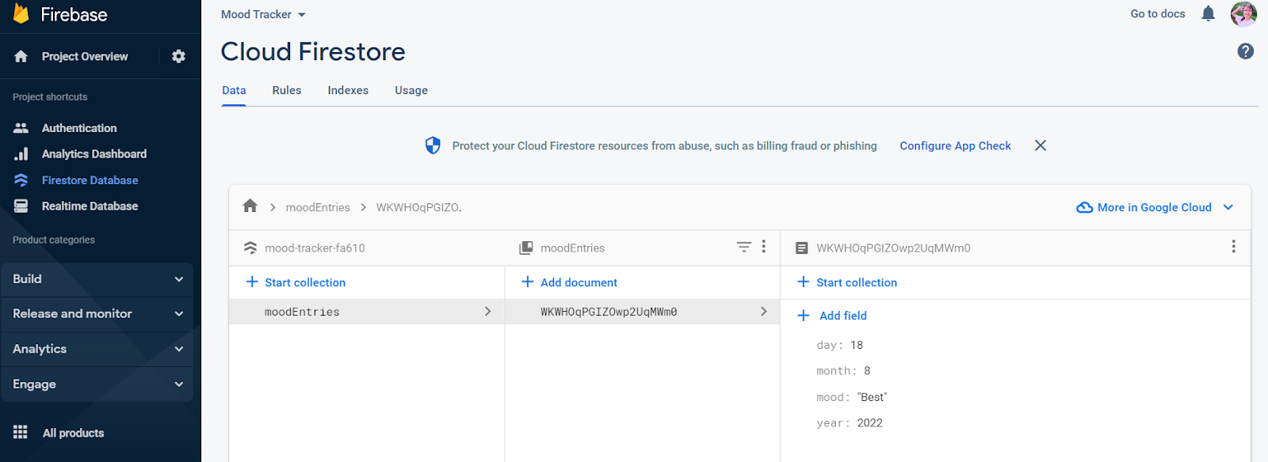Open the help question mark icon
The width and height of the screenshot is (1268, 462).
[x=1245, y=51]
